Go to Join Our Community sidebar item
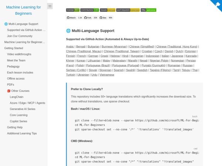This screenshot has width=222, height=166. [x=20, y=36]
